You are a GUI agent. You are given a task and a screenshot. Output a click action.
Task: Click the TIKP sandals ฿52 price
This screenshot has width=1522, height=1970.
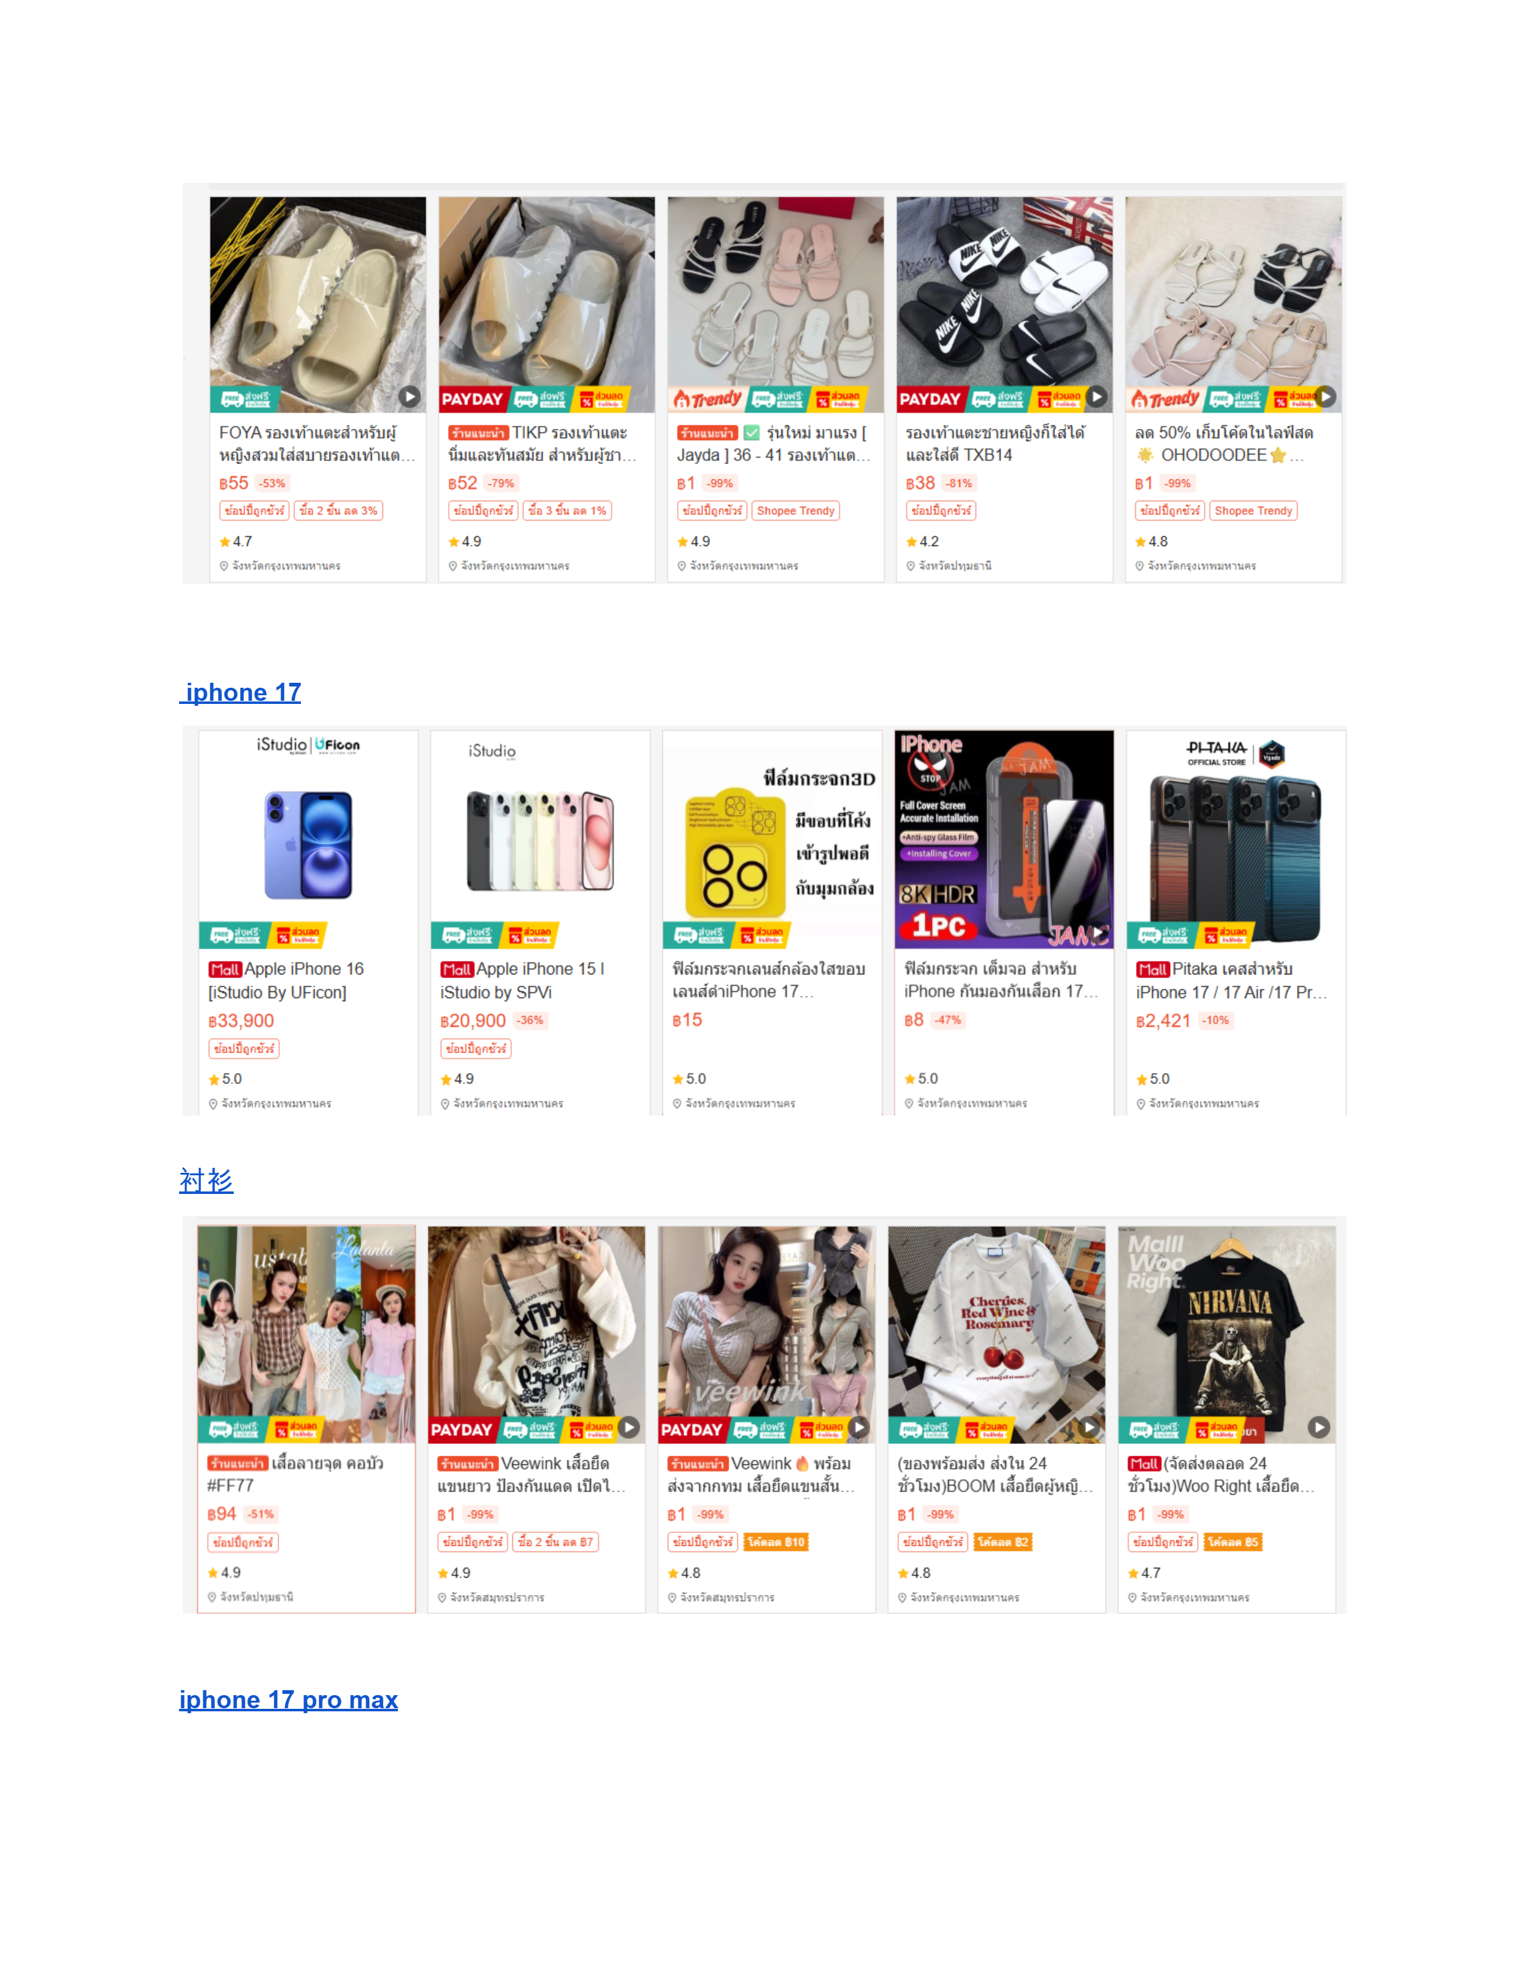(x=463, y=483)
